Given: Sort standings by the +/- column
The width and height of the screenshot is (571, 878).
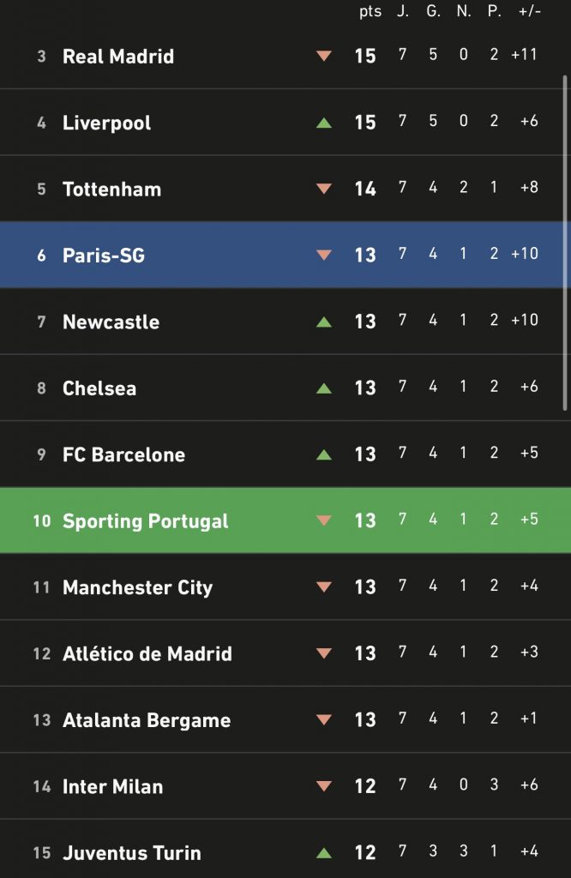Looking at the screenshot, I should click(530, 12).
